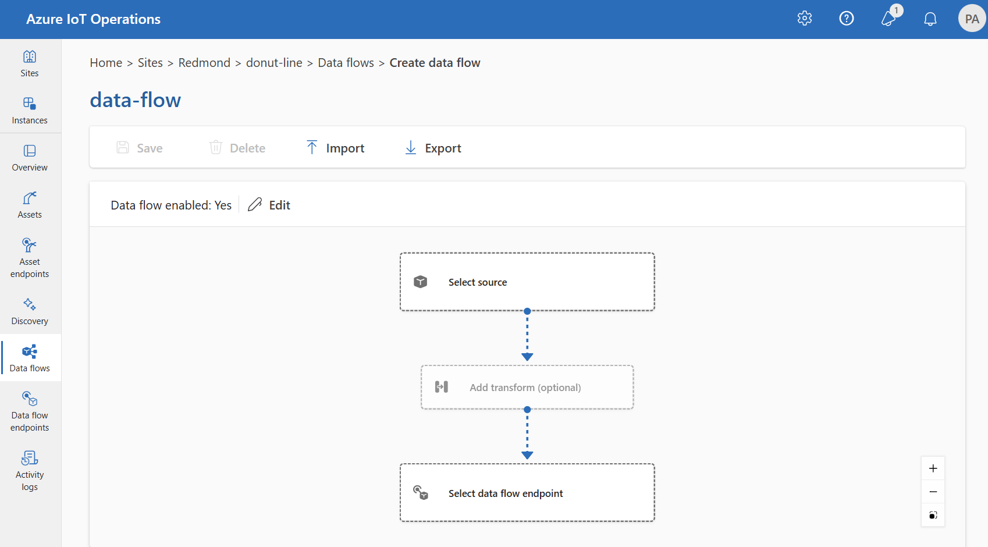Fit the data flow diagram to screen
This screenshot has height=547, width=988.
[x=933, y=515]
